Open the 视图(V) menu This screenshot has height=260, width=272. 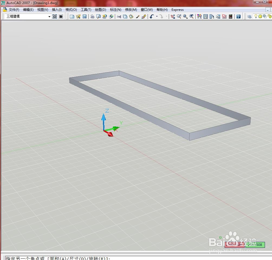[x=43, y=10]
